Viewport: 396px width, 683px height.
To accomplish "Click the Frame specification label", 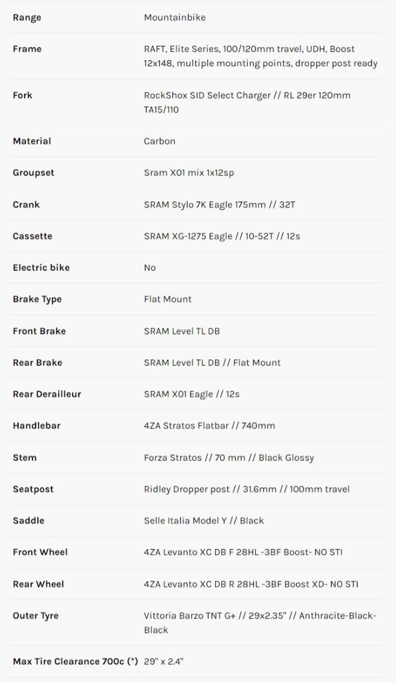I will 27,49.
